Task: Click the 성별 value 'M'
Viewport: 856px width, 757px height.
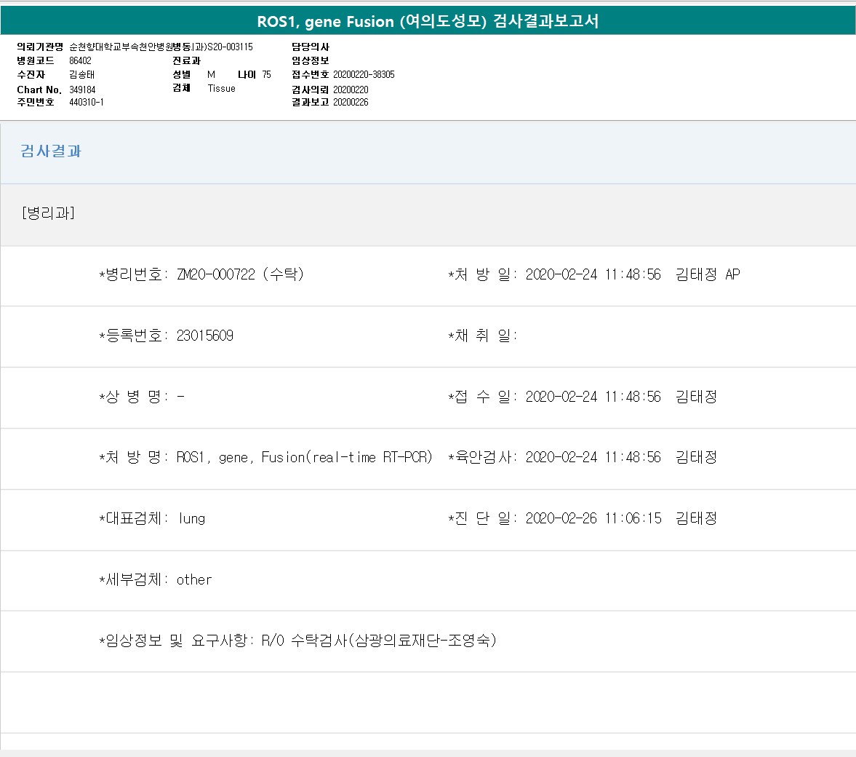Action: point(211,74)
